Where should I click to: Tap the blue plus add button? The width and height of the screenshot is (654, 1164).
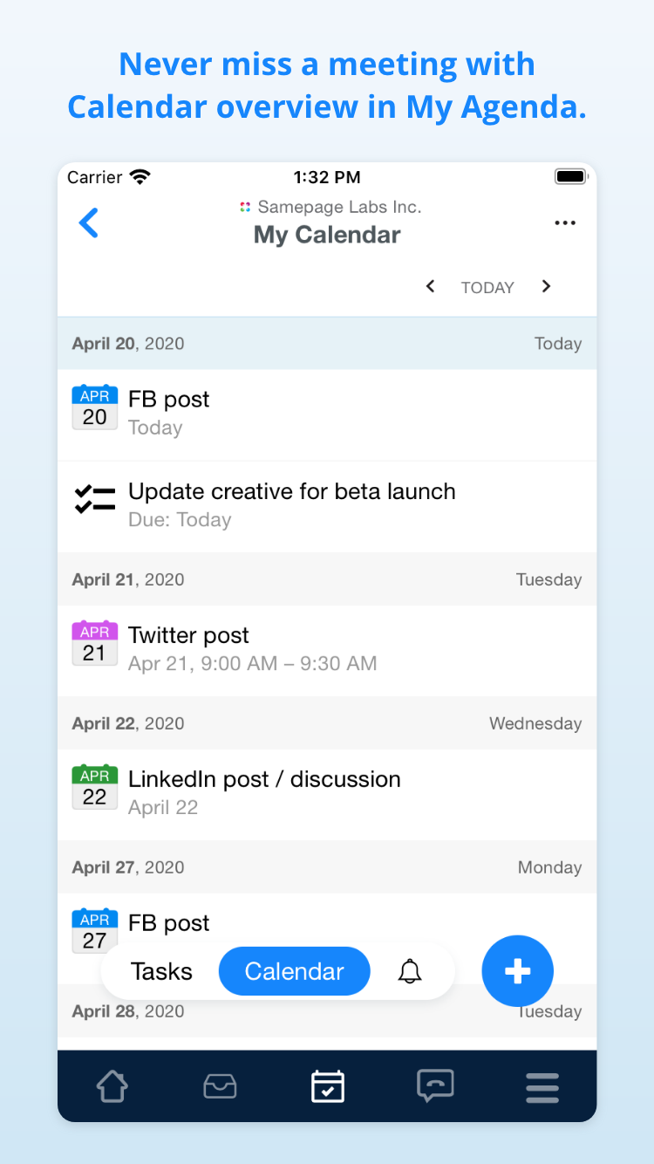click(x=518, y=971)
